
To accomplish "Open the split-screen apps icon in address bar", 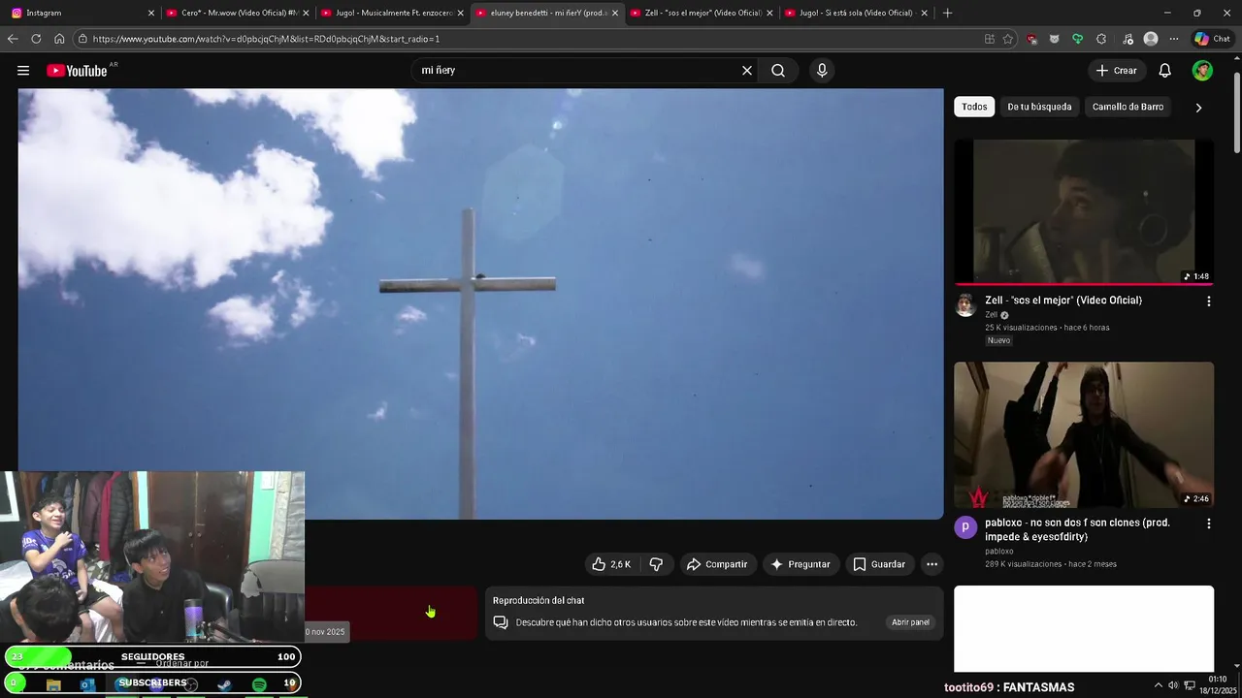I will [989, 39].
